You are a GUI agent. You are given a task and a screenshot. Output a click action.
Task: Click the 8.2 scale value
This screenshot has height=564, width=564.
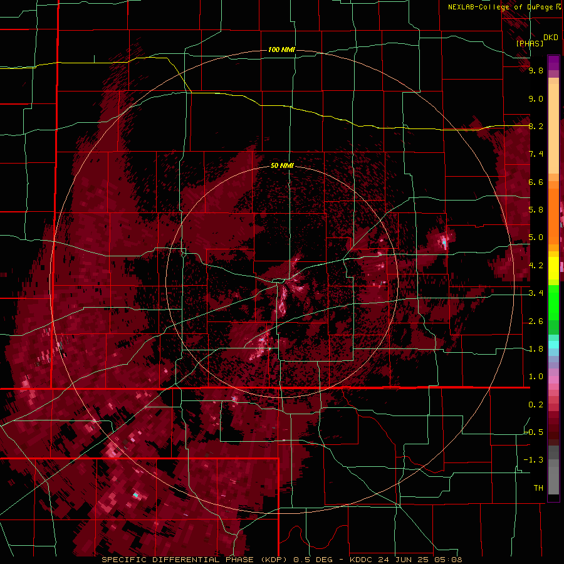pos(536,127)
